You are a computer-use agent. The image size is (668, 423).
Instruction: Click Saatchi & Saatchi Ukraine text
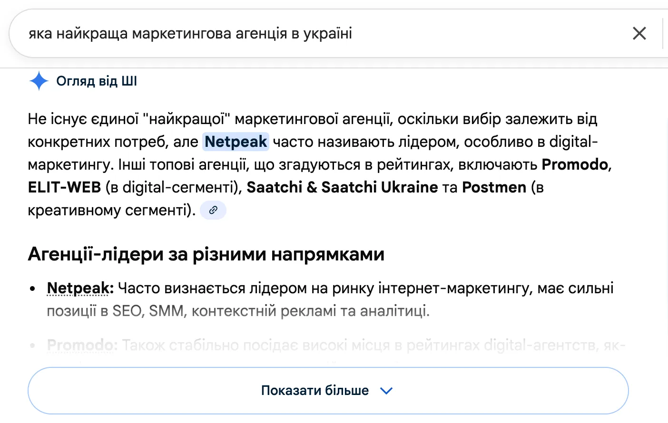point(343,187)
